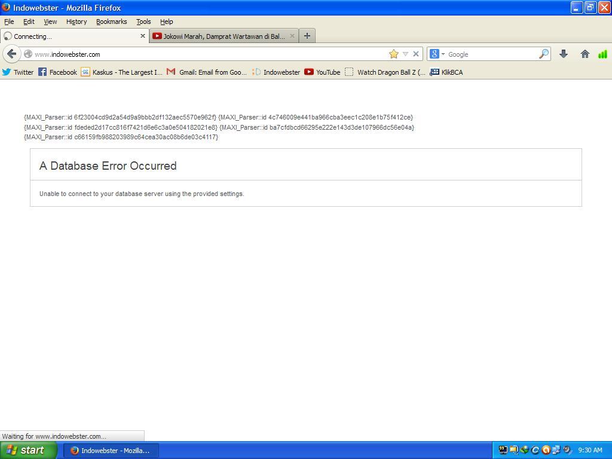This screenshot has width=612, height=459.
Task: Open the Twitter bookmark
Action: click(18, 72)
